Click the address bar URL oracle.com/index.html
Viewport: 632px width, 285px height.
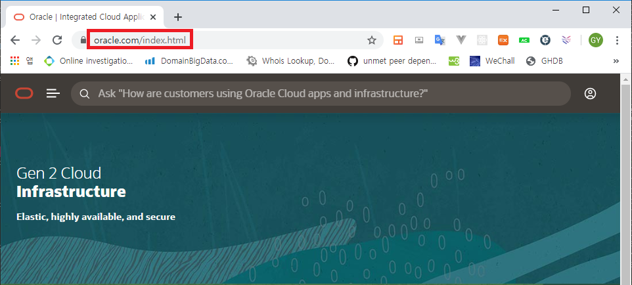click(140, 40)
